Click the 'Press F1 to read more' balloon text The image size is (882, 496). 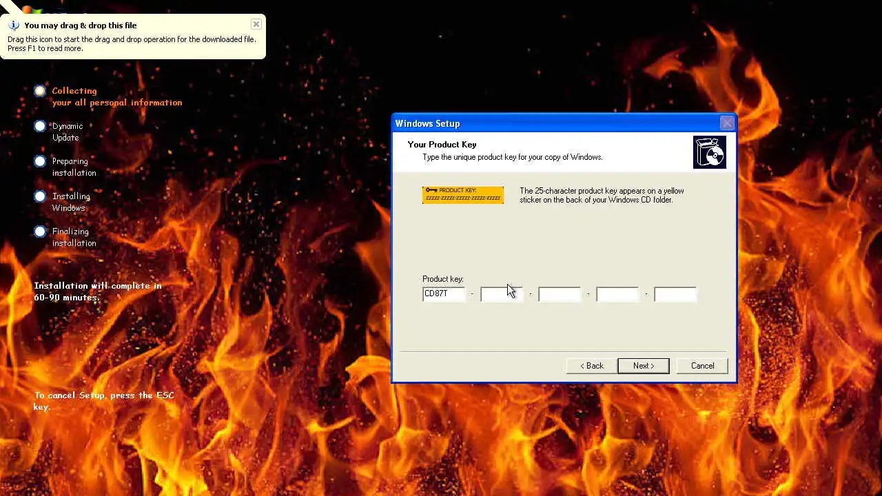(x=45, y=48)
